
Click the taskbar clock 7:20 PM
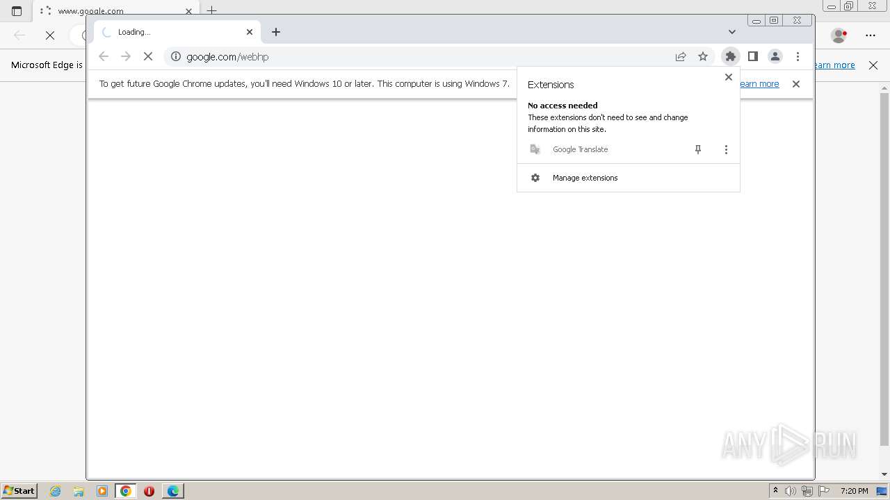(x=854, y=491)
